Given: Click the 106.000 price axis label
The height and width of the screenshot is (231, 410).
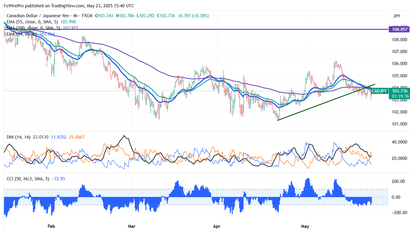Looking at the screenshot, I should click(399, 63).
